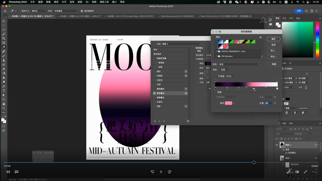Open the 滤镜 menu in menu bar
This screenshot has height=181, width=322.
(80, 2)
